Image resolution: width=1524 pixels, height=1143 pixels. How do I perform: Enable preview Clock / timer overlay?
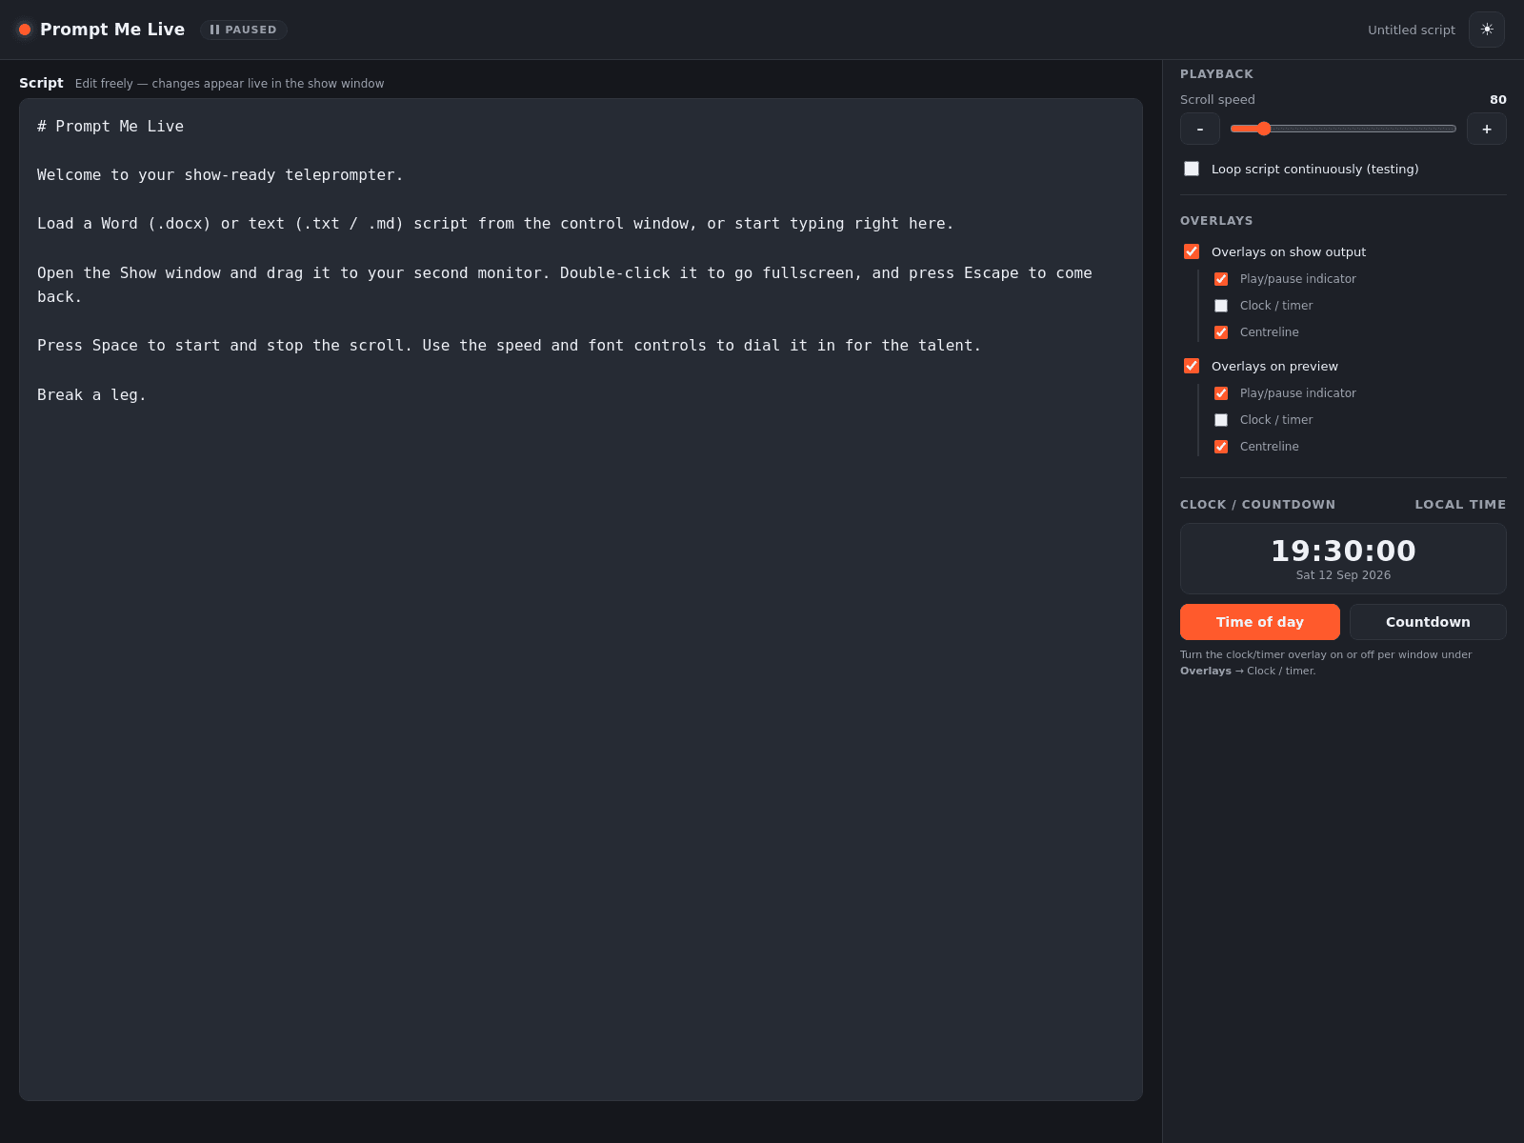click(1221, 420)
